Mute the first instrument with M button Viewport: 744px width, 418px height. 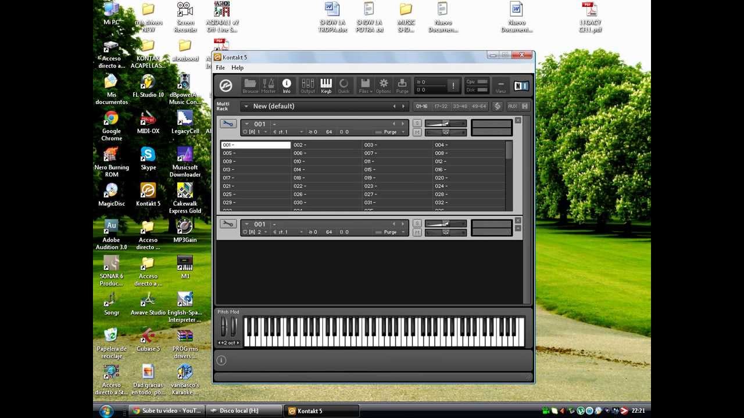[417, 132]
